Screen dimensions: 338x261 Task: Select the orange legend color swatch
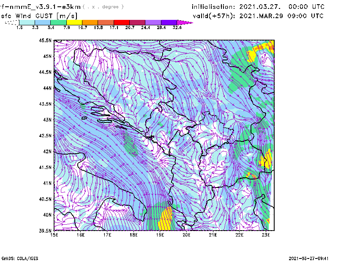(90, 22)
